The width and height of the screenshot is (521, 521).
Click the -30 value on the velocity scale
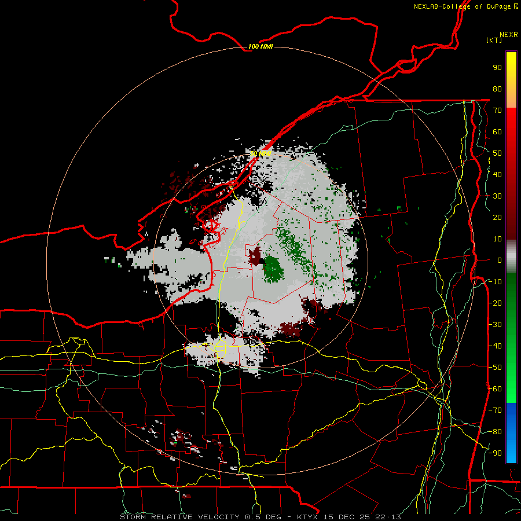[x=495, y=325]
